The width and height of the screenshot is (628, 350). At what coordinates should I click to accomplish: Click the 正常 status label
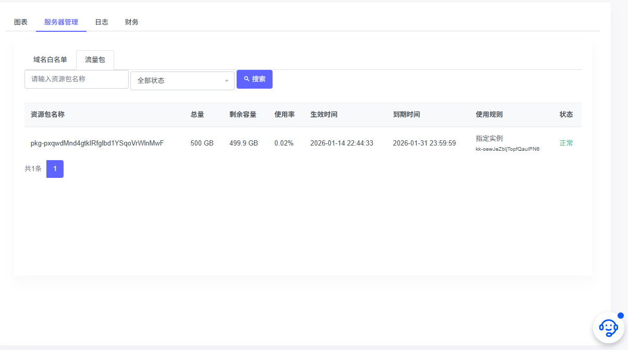point(566,142)
